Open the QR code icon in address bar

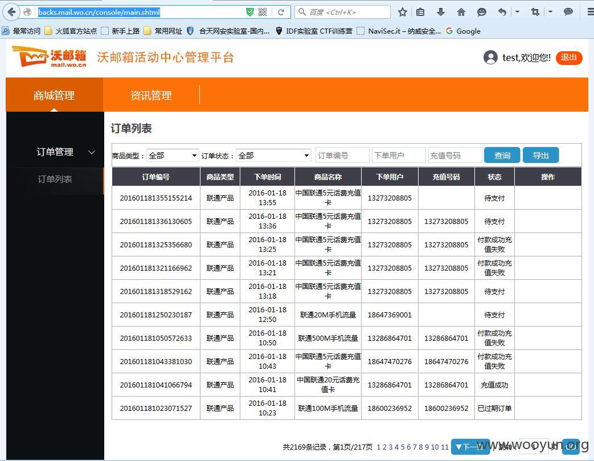pyautogui.click(x=263, y=12)
